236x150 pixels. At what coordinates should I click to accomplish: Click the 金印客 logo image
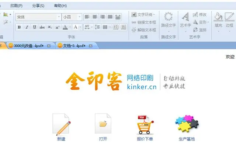94,81
